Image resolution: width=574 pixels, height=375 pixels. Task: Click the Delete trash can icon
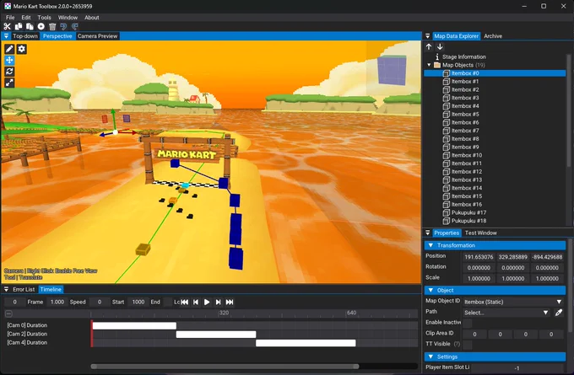pos(52,26)
